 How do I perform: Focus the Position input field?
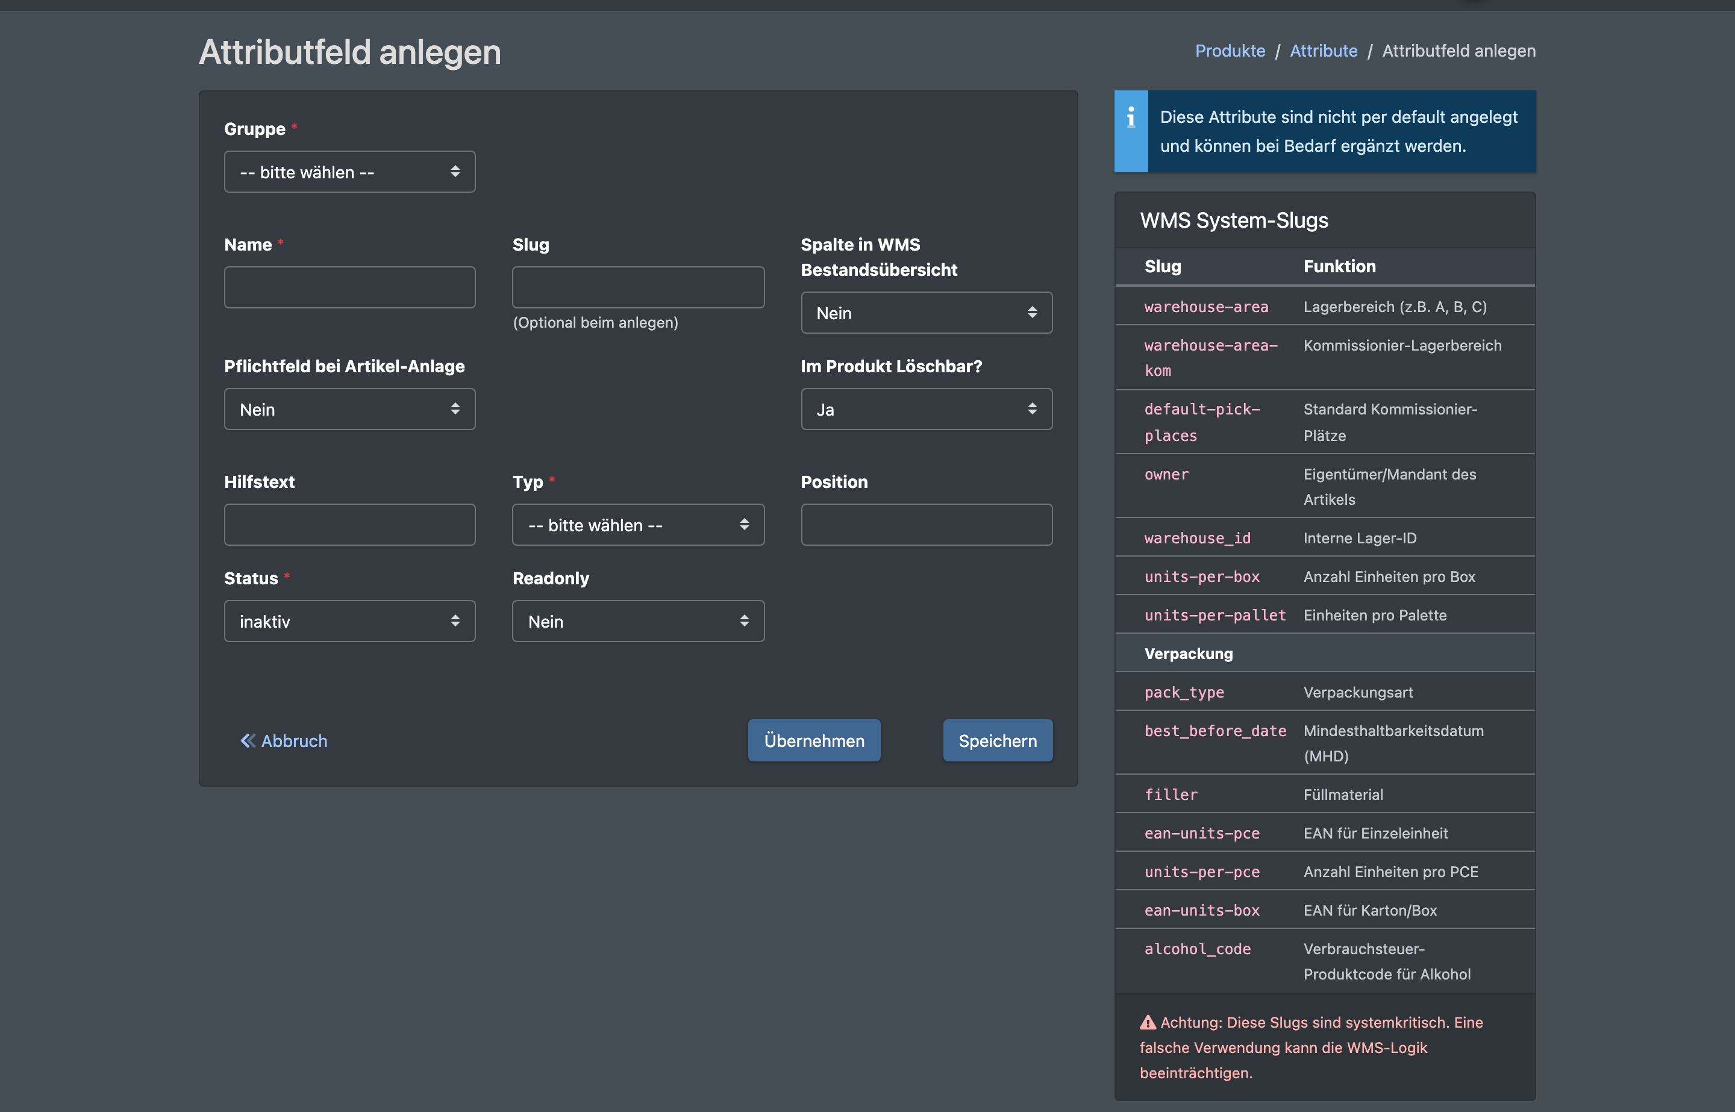pos(927,525)
